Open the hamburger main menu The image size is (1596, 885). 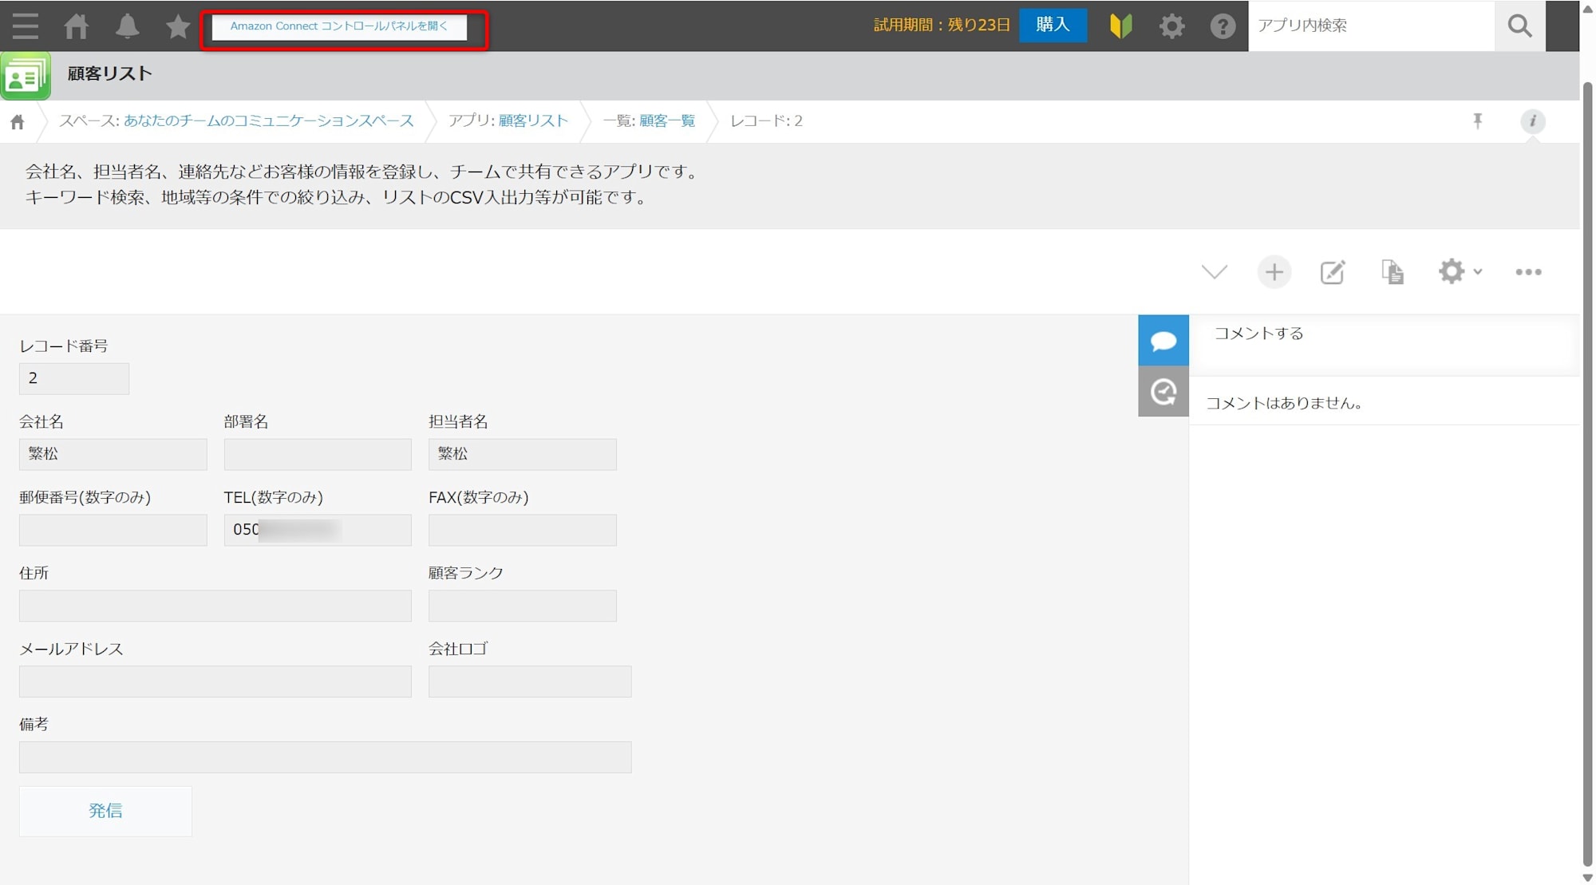point(26,26)
